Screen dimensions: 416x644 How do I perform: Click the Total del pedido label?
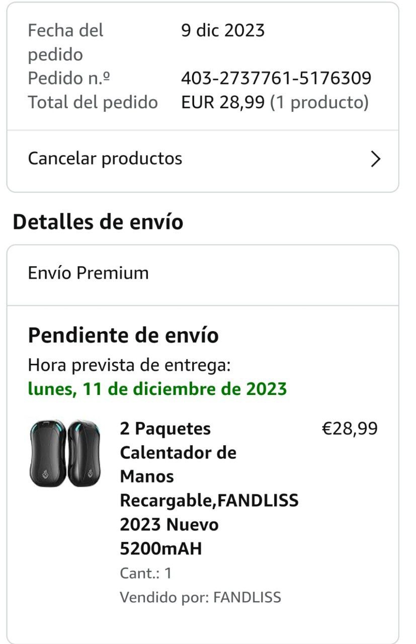point(93,103)
